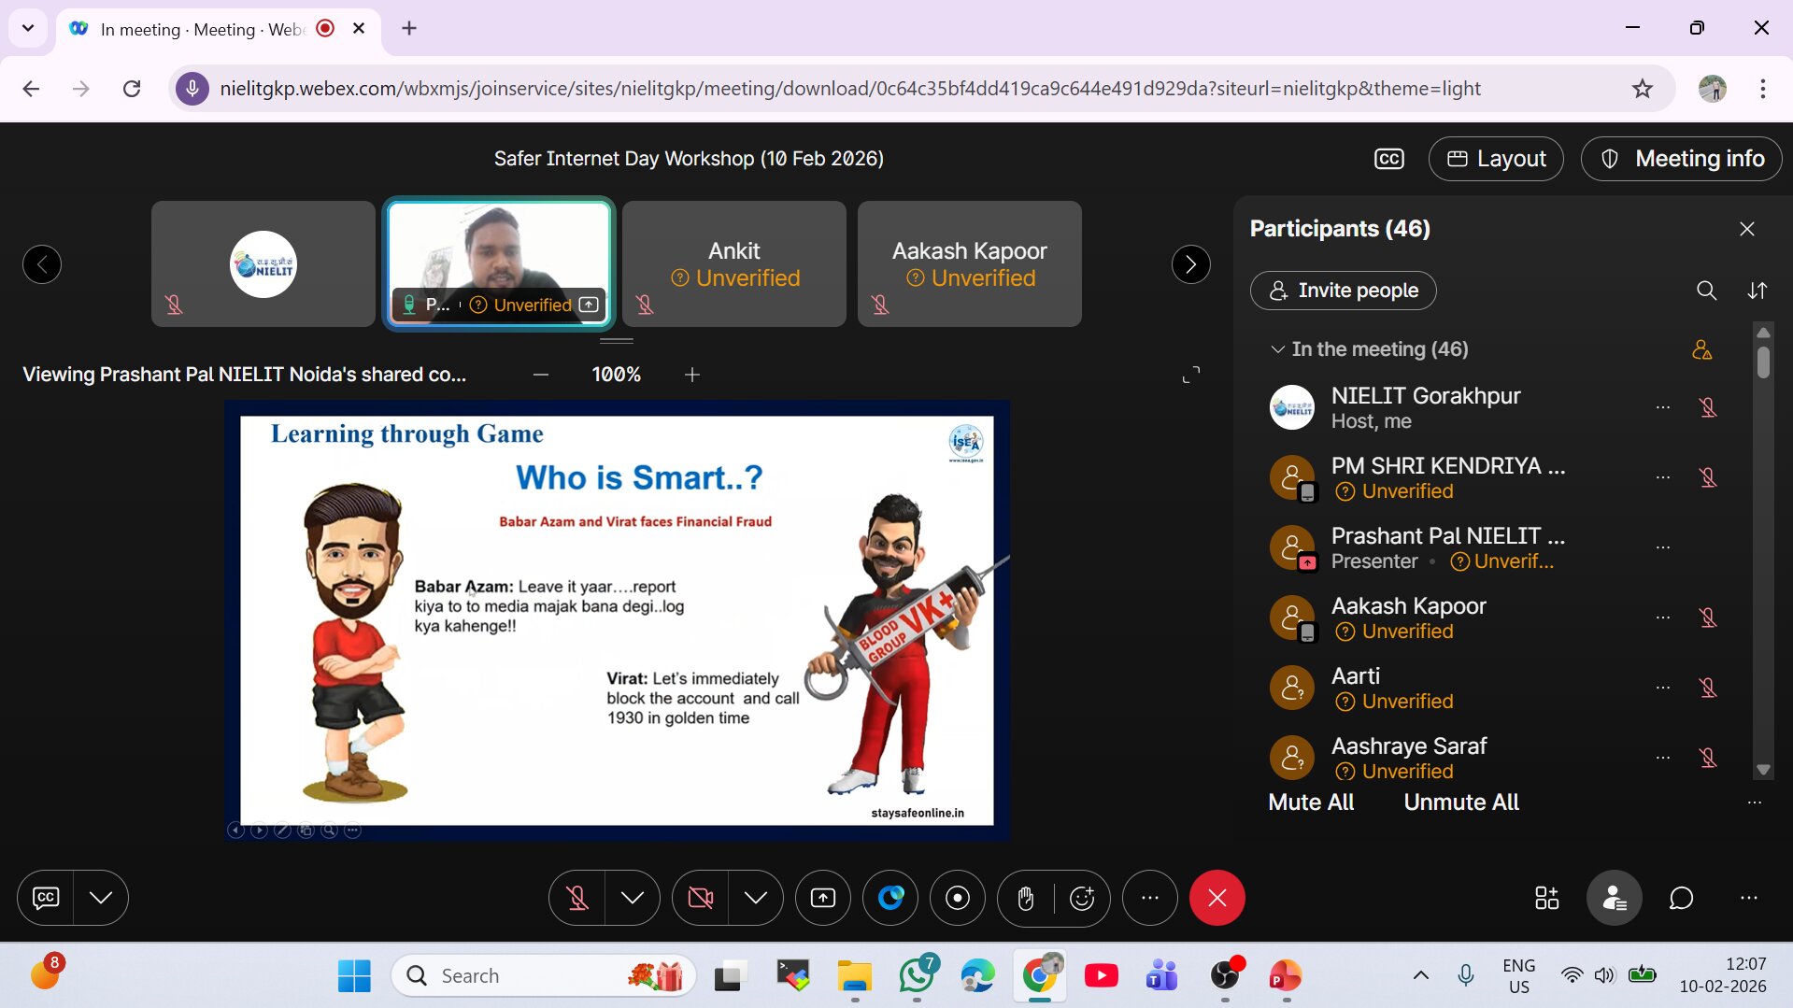The width and height of the screenshot is (1793, 1008).
Task: Raise hand using the hand icon
Action: click(x=1026, y=898)
